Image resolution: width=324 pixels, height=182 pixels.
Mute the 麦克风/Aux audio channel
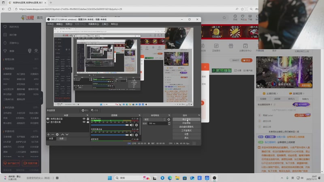(131, 125)
